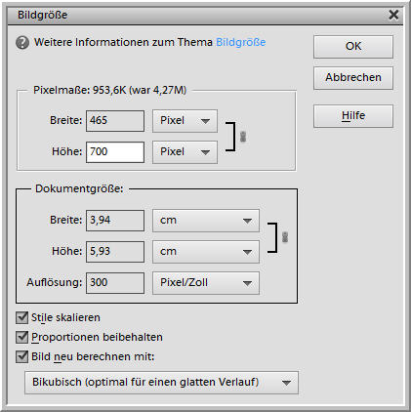Click the Auflösung field showing 300
Viewport: 411px width, 412px height.
click(115, 283)
